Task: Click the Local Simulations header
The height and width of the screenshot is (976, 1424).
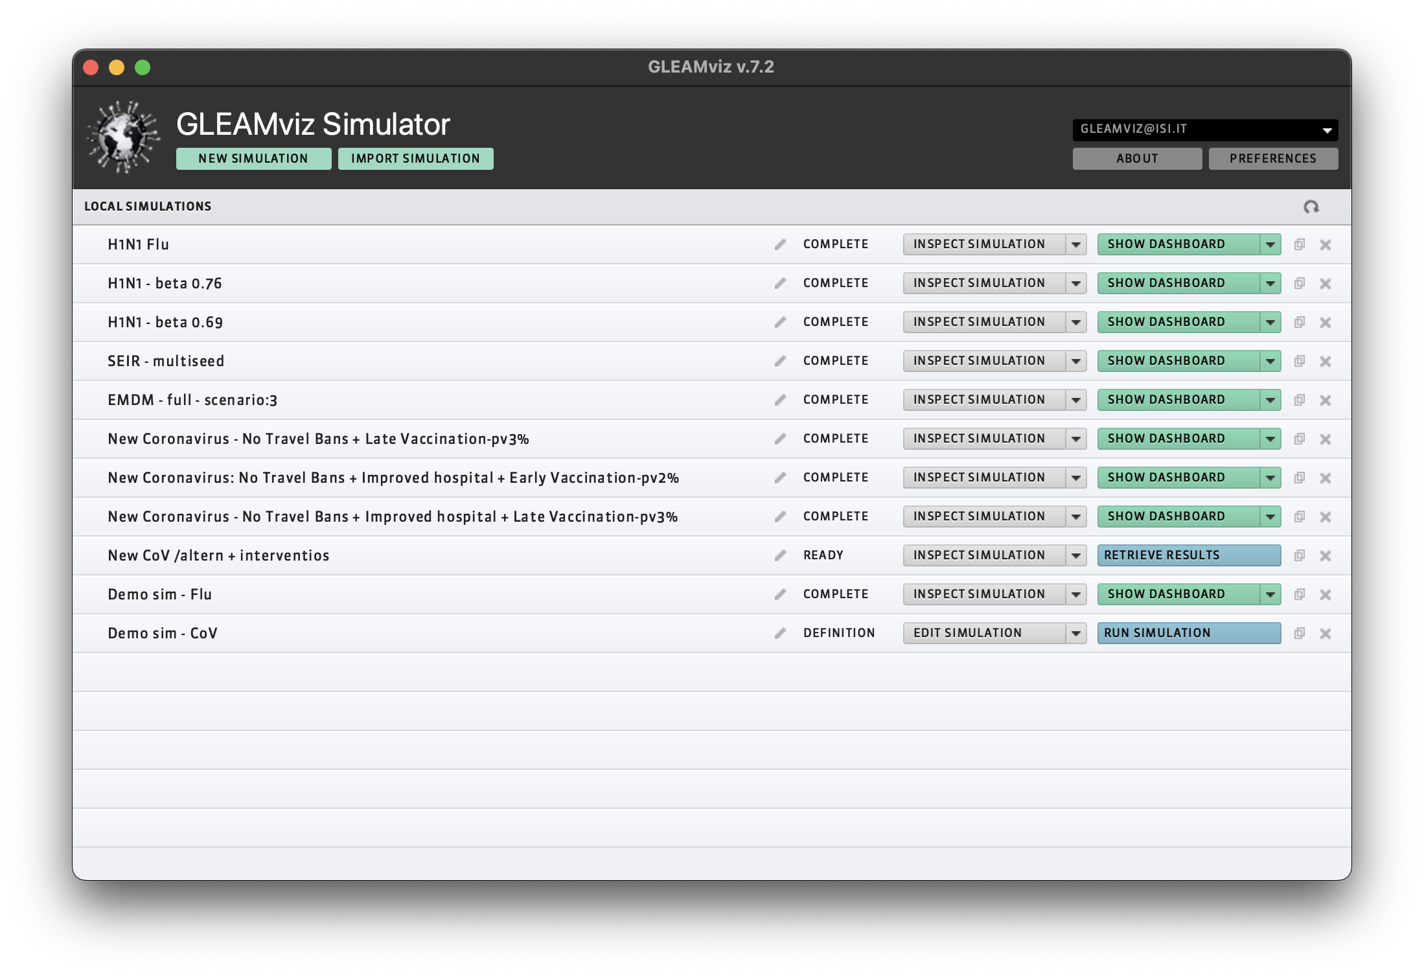Action: pyautogui.click(x=148, y=207)
